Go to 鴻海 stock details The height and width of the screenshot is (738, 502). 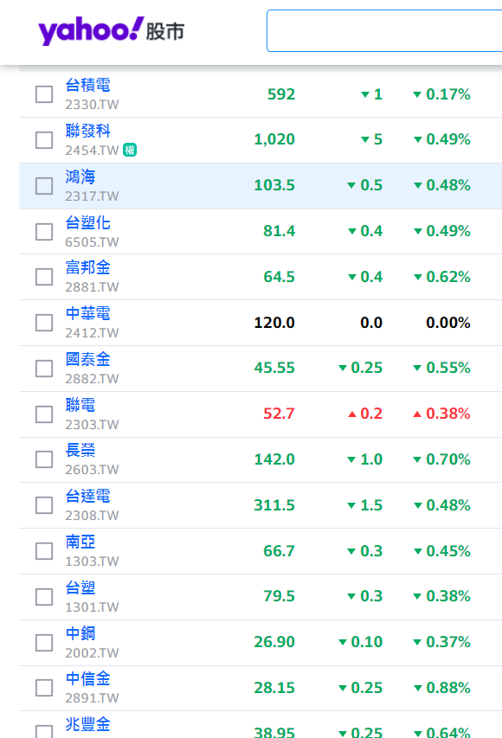click(80, 177)
